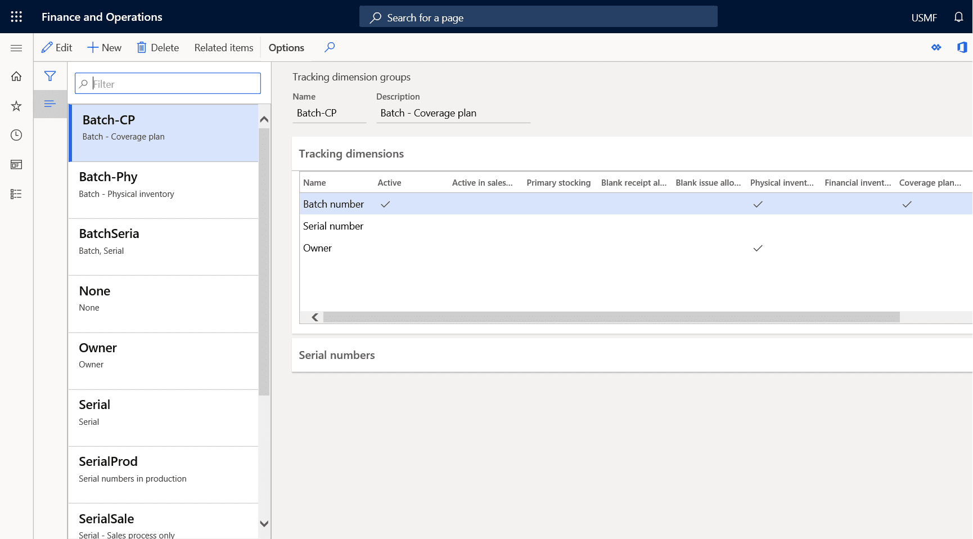Click the action pane search magnifier
The height and width of the screenshot is (539, 973).
point(330,47)
